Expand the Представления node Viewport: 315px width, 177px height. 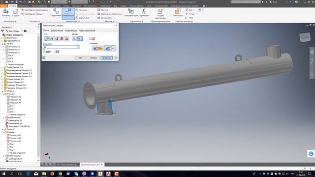click(x=2, y=41)
